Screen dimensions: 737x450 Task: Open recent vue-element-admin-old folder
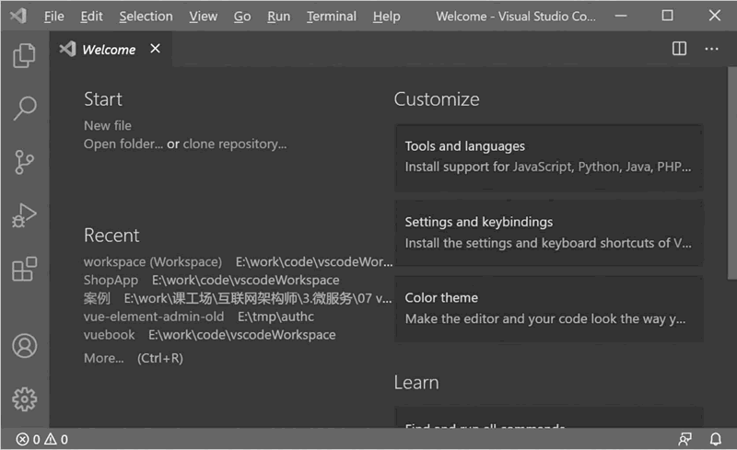pyautogui.click(x=154, y=317)
